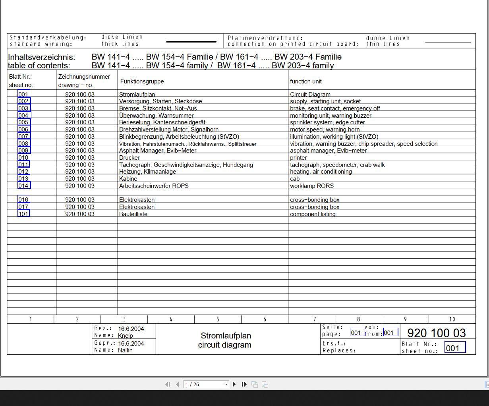Go to the previous page

click(x=178, y=384)
